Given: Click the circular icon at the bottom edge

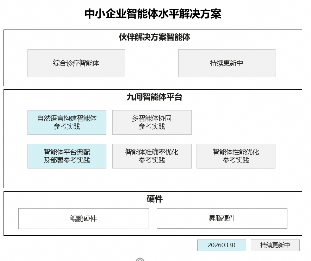Looking at the screenshot, I should click(x=140, y=260).
